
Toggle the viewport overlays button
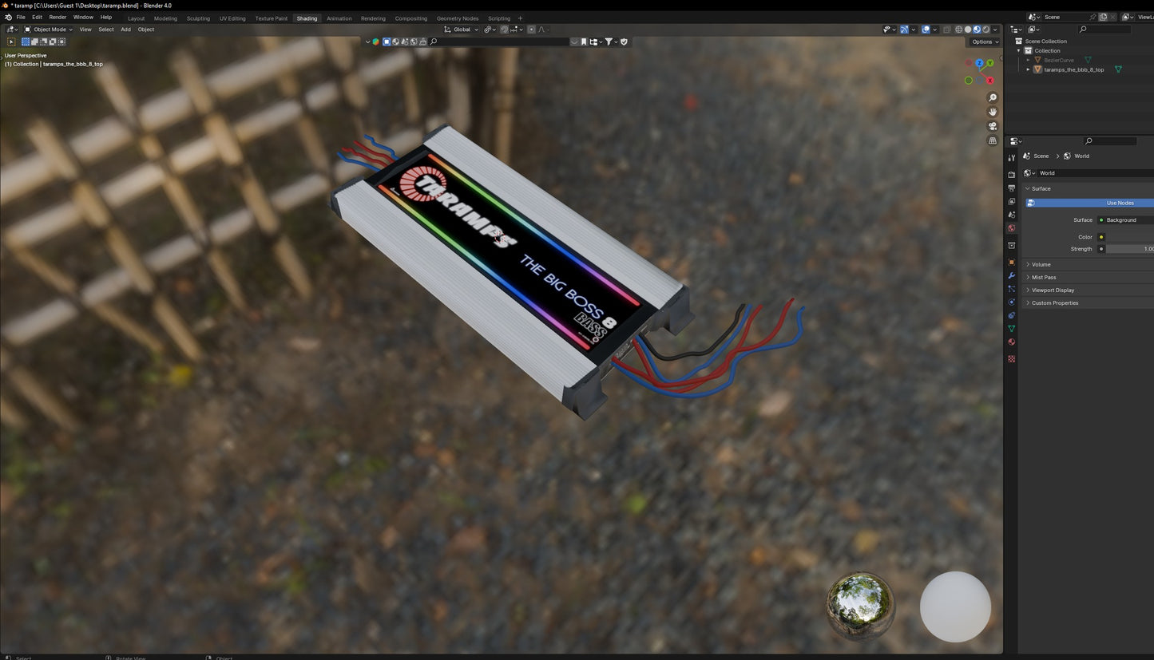click(926, 30)
